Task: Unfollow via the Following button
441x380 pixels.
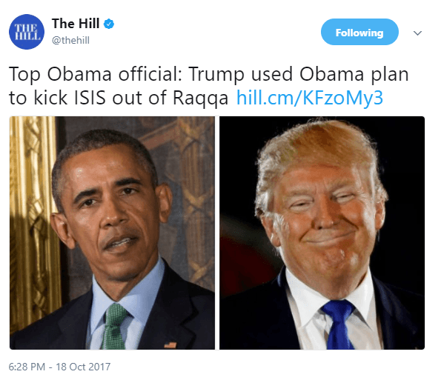Action: click(359, 32)
